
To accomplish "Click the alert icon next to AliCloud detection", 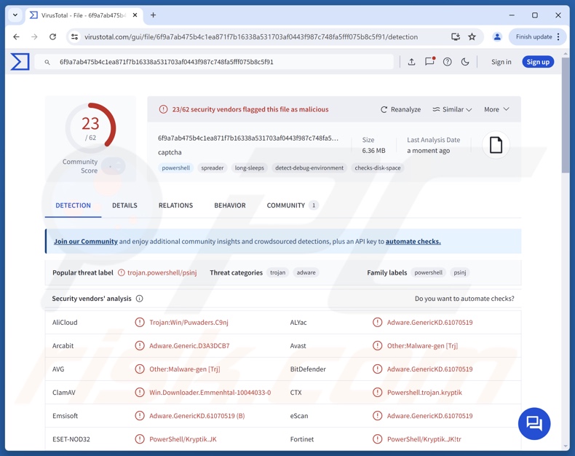I will click(140, 323).
